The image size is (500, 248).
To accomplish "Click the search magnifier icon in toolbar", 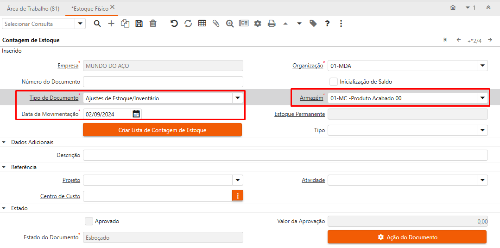I will 97,24.
